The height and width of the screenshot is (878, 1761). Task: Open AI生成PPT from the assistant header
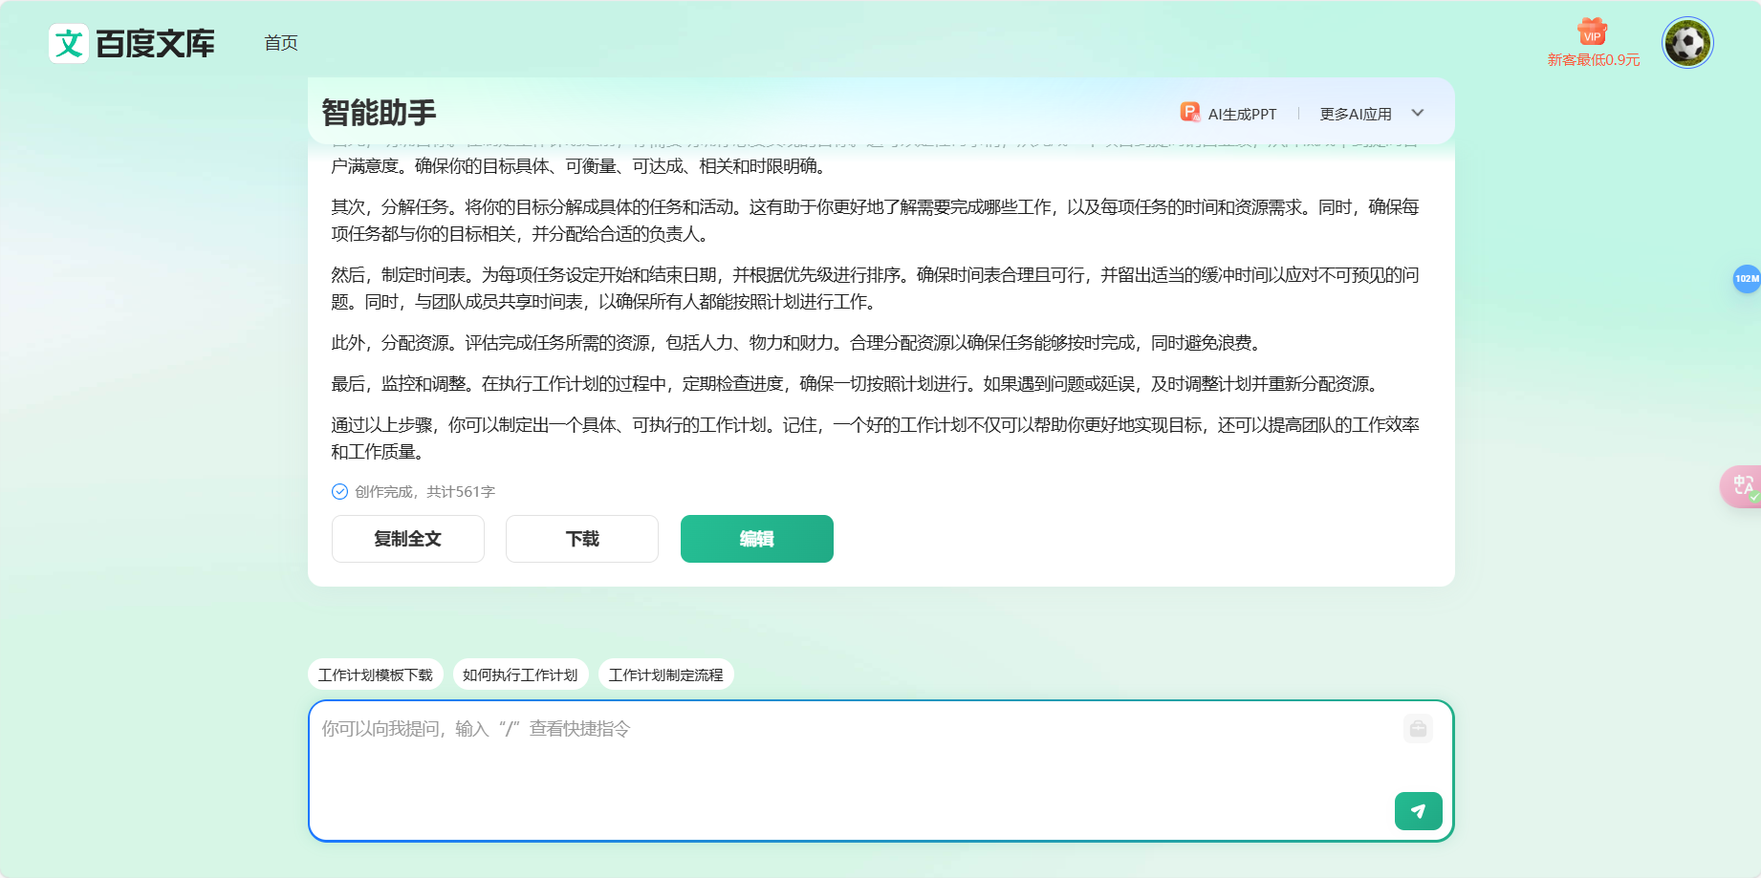click(x=1241, y=113)
